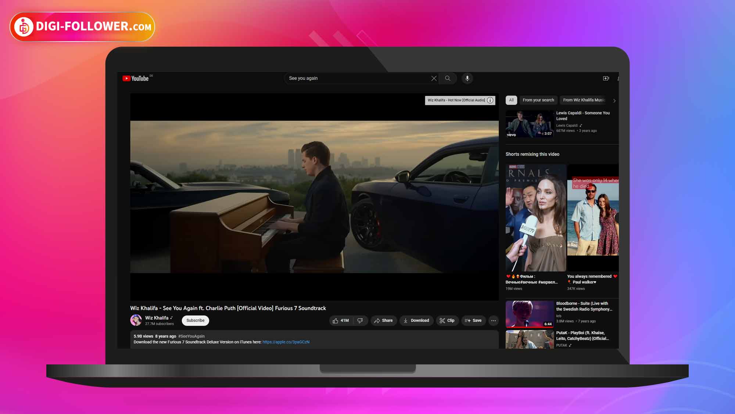Open Lewis Capaldi - Someone You Loved title
735x414 pixels.
583,116
